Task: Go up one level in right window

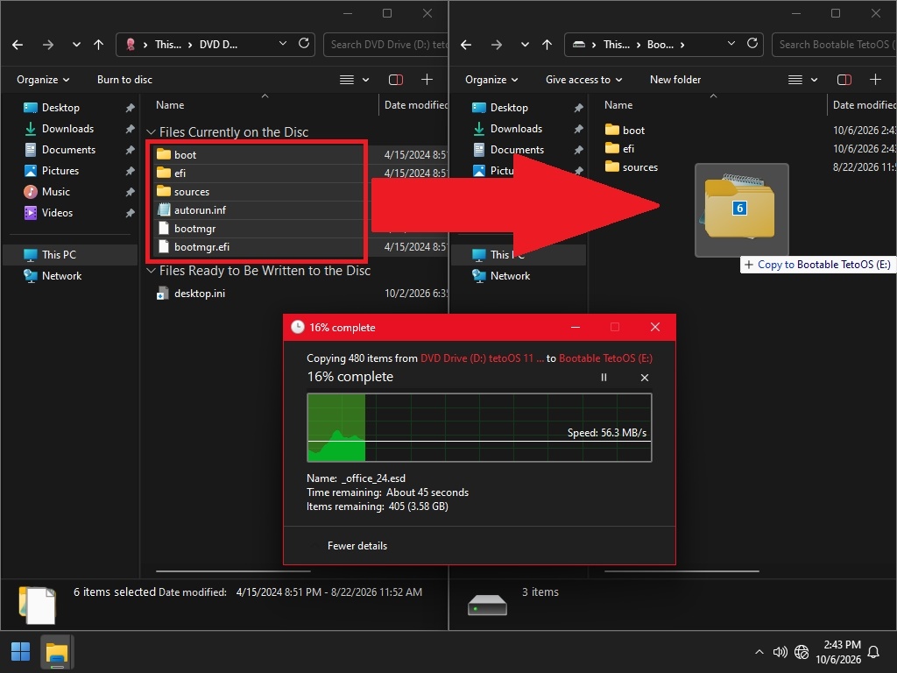Action: [x=547, y=45]
